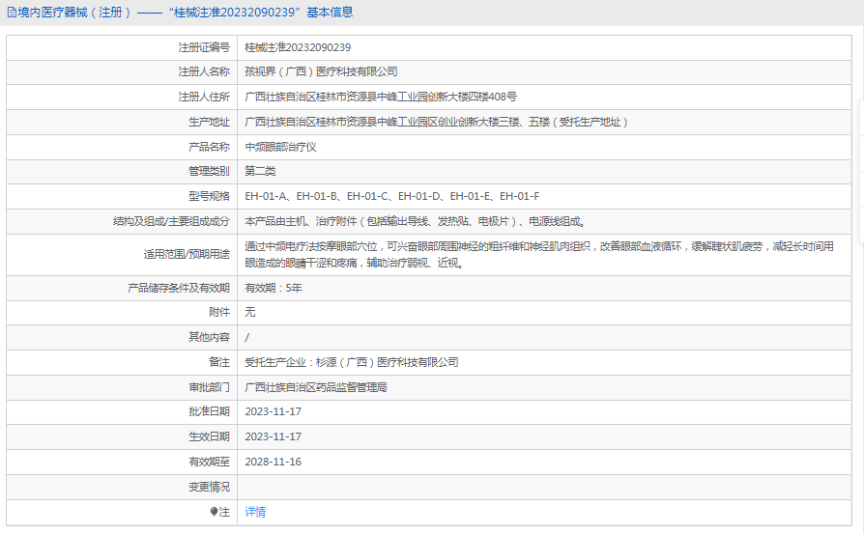
Task: Select the 附件 value 无
Action: pyautogui.click(x=250, y=312)
